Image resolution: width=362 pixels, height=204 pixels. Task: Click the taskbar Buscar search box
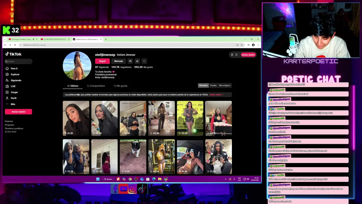click(108, 179)
